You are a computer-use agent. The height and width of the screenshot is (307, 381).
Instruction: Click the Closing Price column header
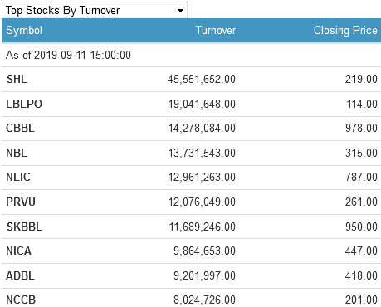coord(345,30)
